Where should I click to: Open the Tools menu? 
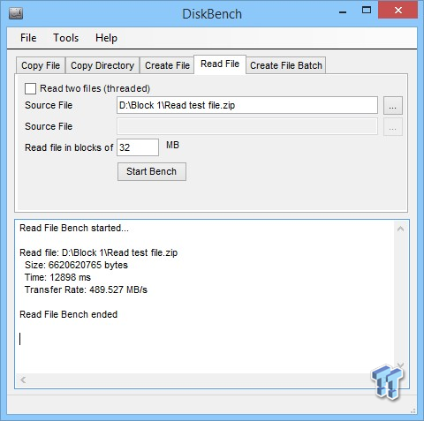(x=66, y=38)
